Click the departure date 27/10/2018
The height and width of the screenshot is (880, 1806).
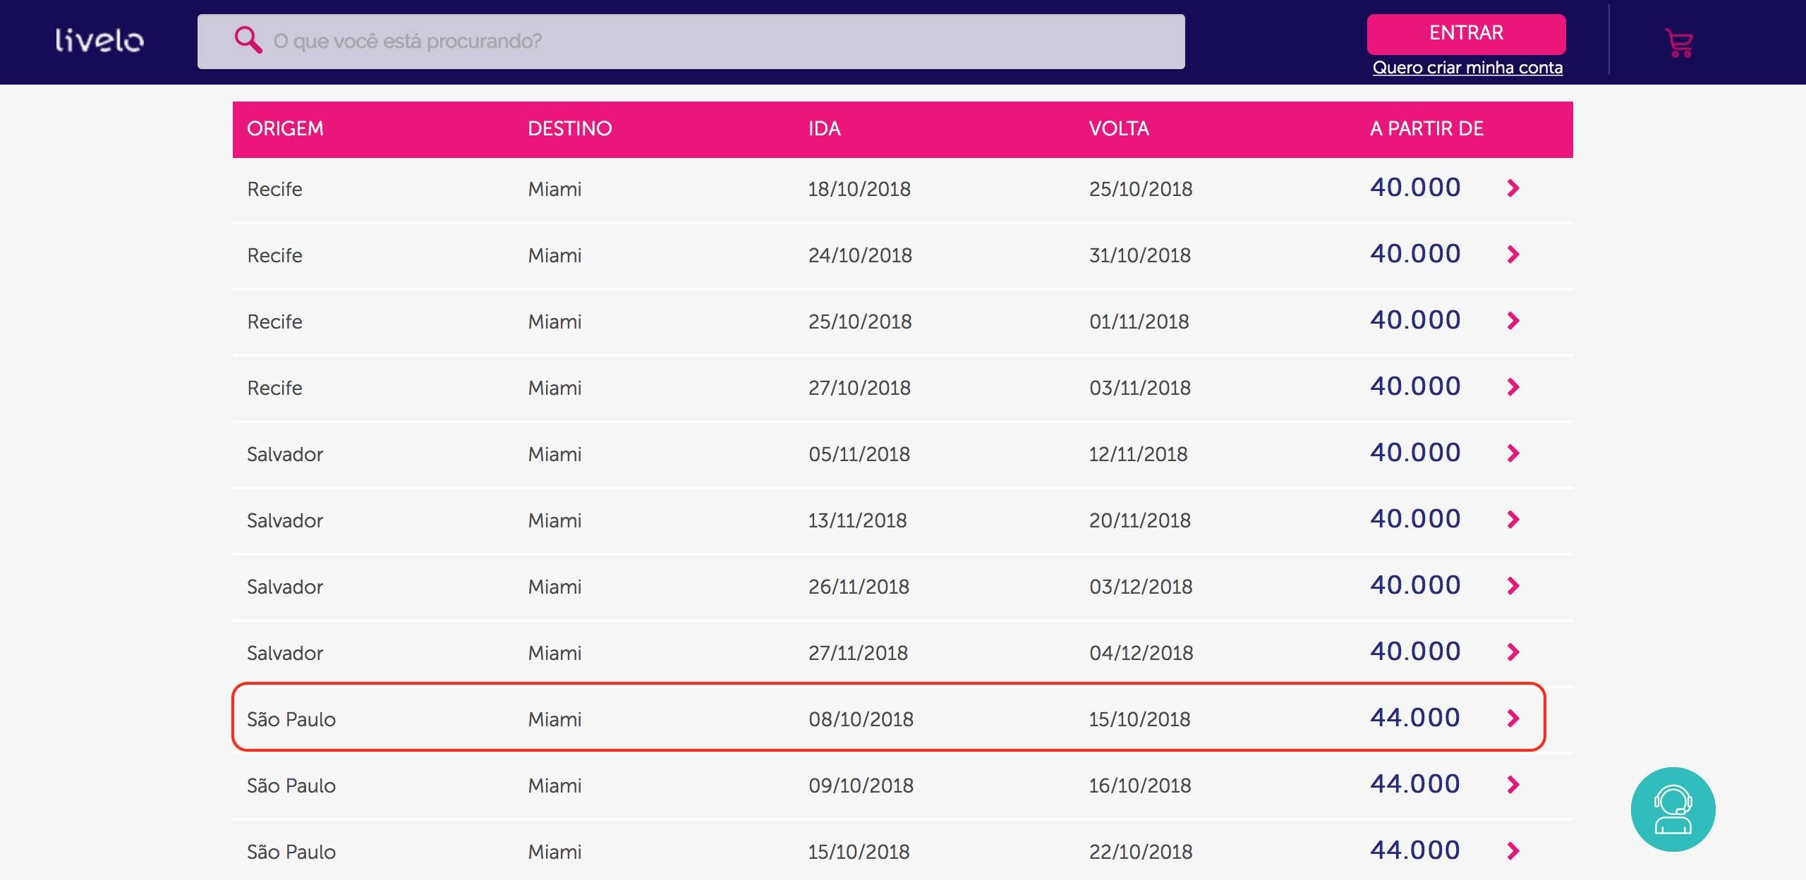pyautogui.click(x=859, y=388)
